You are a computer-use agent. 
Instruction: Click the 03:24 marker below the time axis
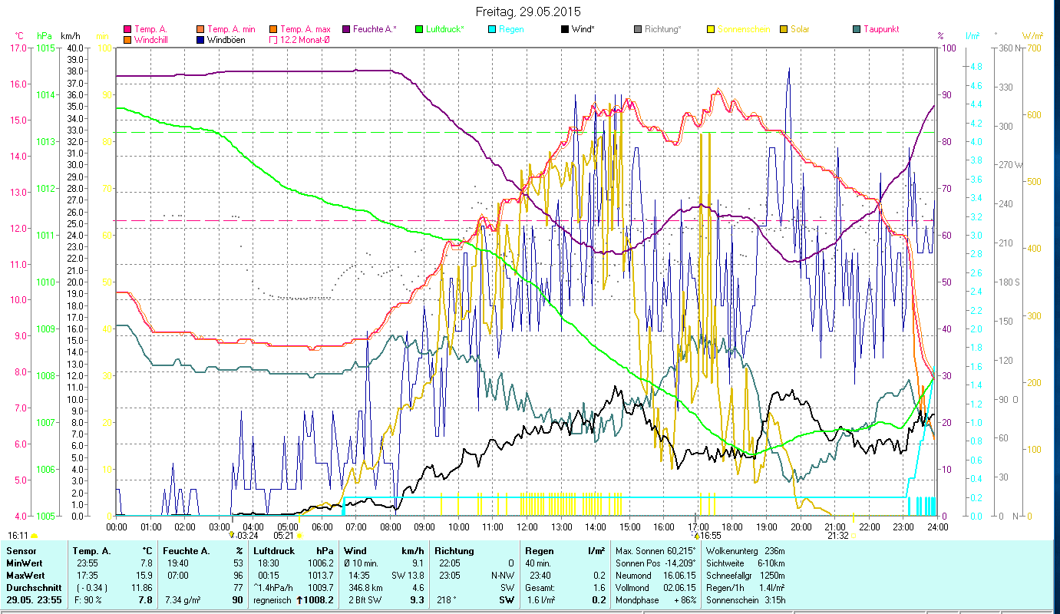pyautogui.click(x=249, y=536)
